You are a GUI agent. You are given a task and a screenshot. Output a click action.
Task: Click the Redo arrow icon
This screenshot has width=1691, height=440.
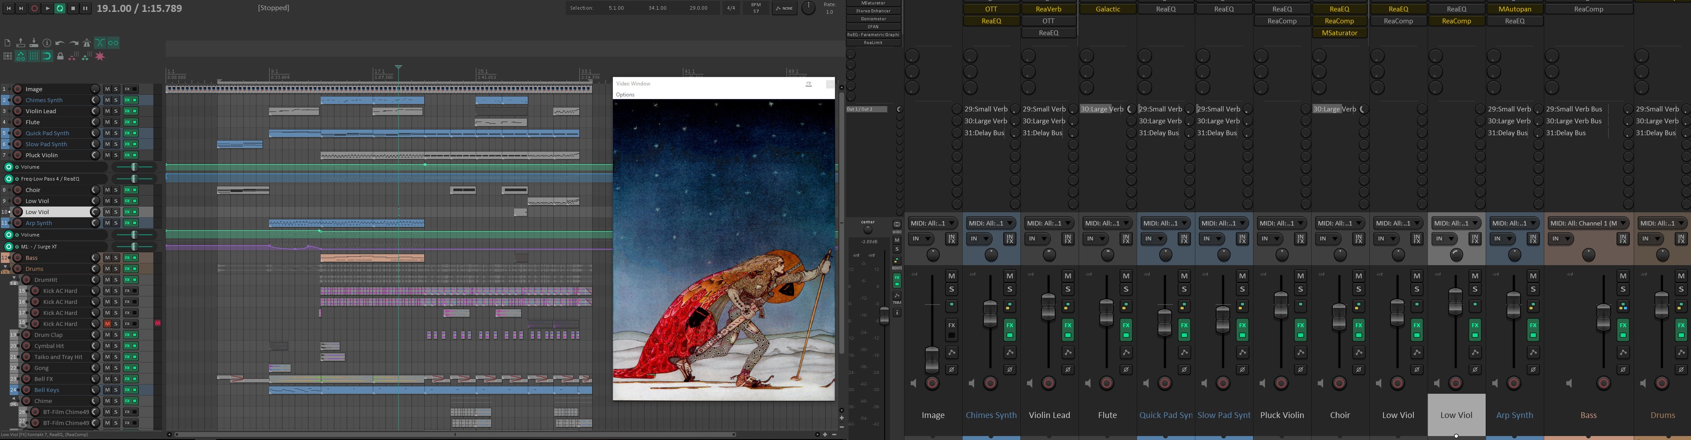click(x=74, y=43)
